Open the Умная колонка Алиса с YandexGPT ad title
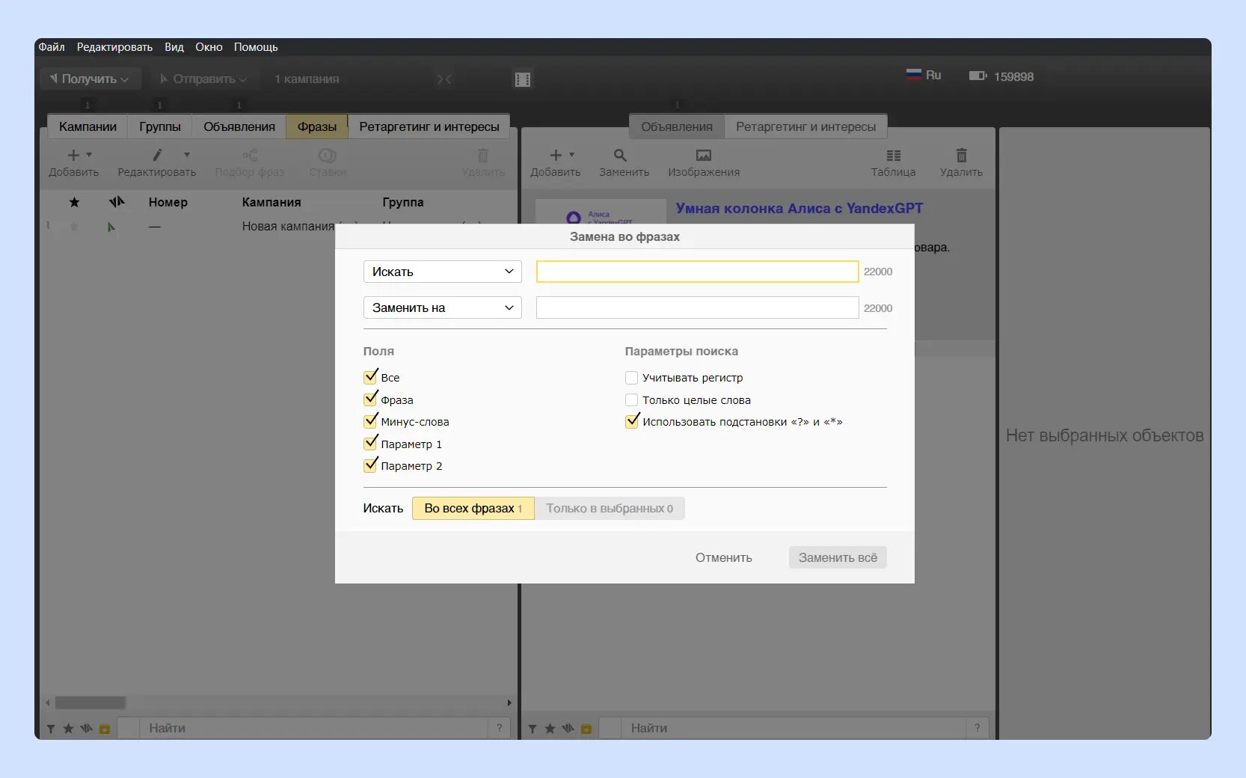Screen dimensions: 1246x778 [800, 209]
